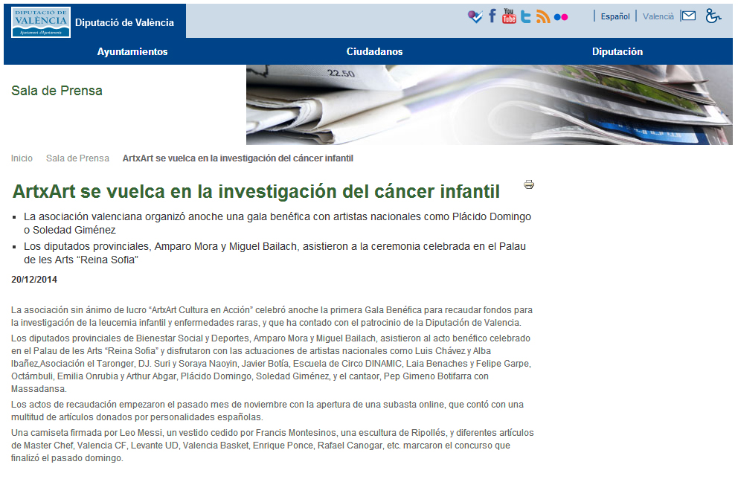Click the Sala de Prensa section heading
This screenshot has width=738, height=479.
57,90
